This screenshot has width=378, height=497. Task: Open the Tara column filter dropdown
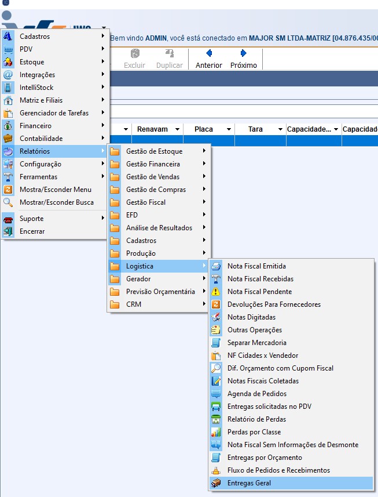(280, 129)
